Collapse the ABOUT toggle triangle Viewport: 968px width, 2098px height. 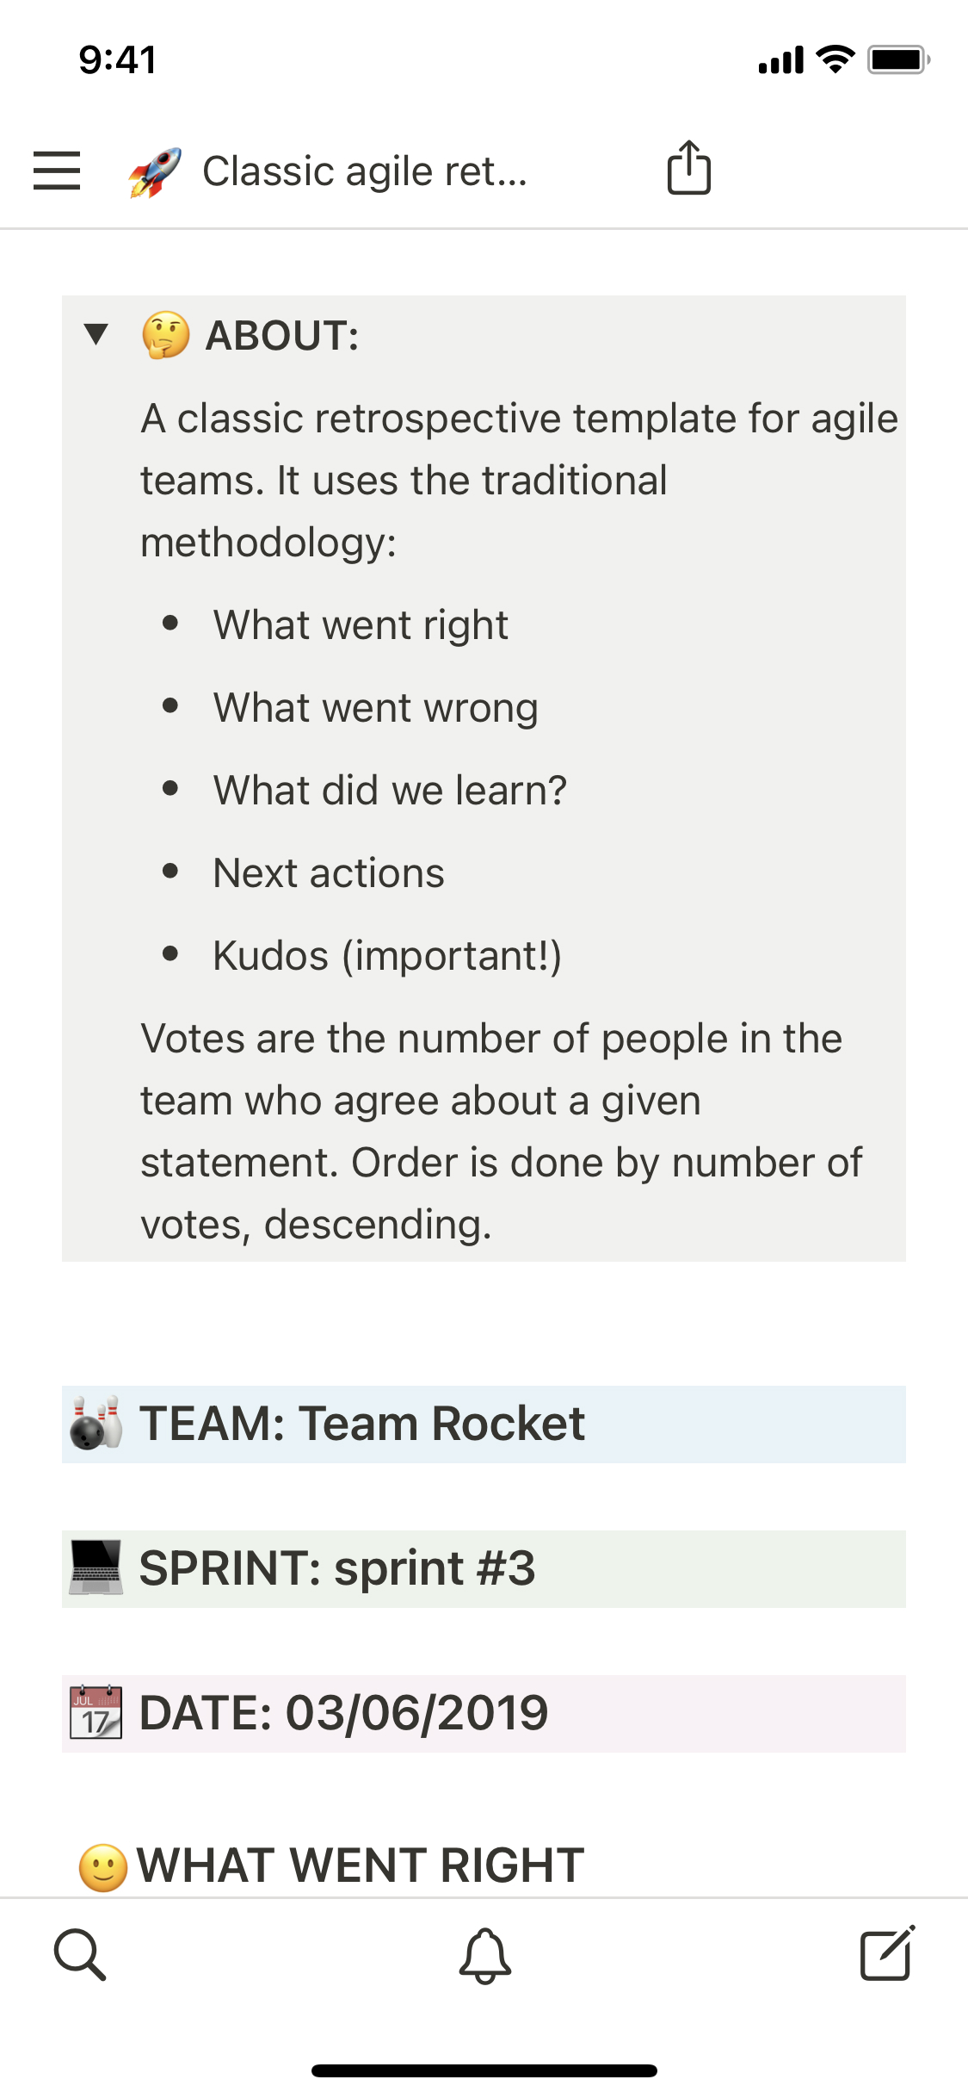[96, 333]
